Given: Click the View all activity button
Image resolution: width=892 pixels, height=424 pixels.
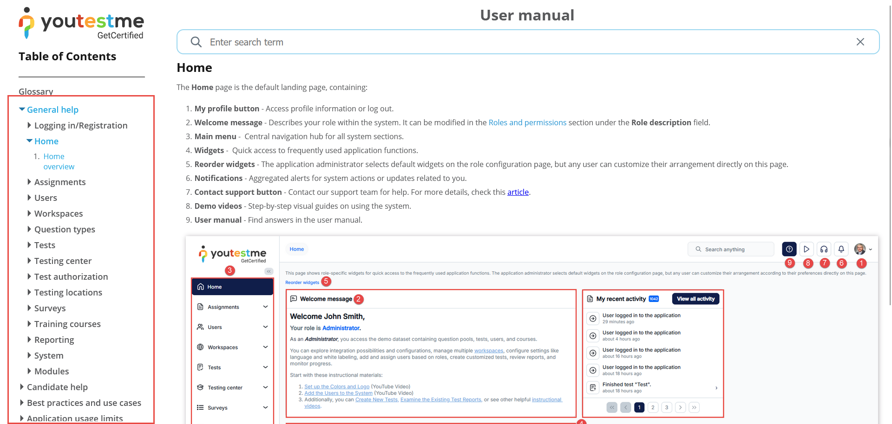Looking at the screenshot, I should (695, 299).
